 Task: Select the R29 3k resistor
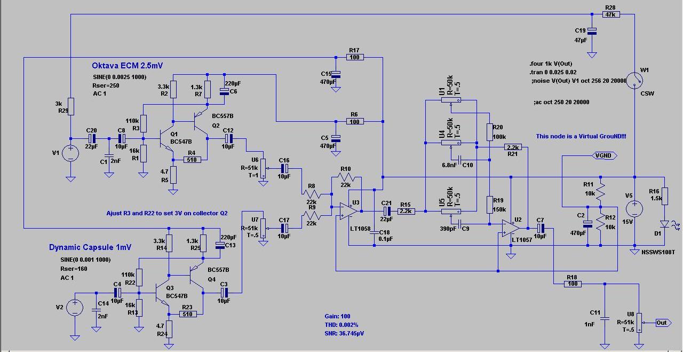[70, 105]
